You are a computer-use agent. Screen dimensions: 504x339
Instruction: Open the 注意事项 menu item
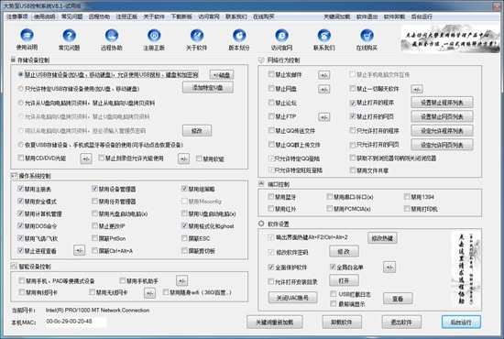point(17,16)
